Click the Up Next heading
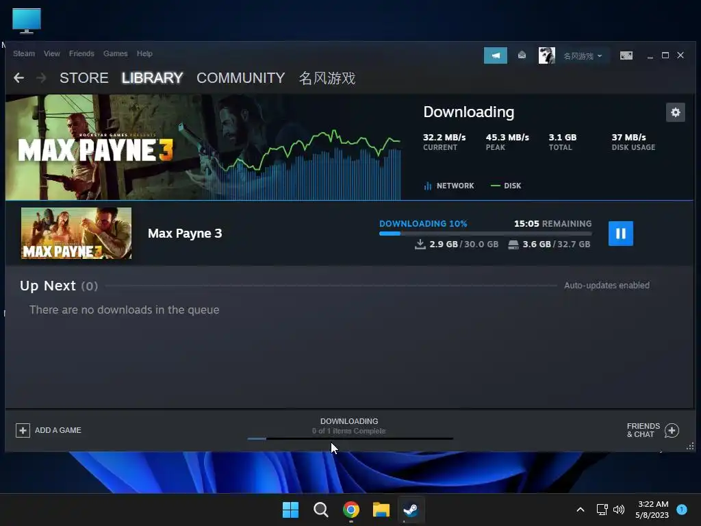 pyautogui.click(x=48, y=286)
